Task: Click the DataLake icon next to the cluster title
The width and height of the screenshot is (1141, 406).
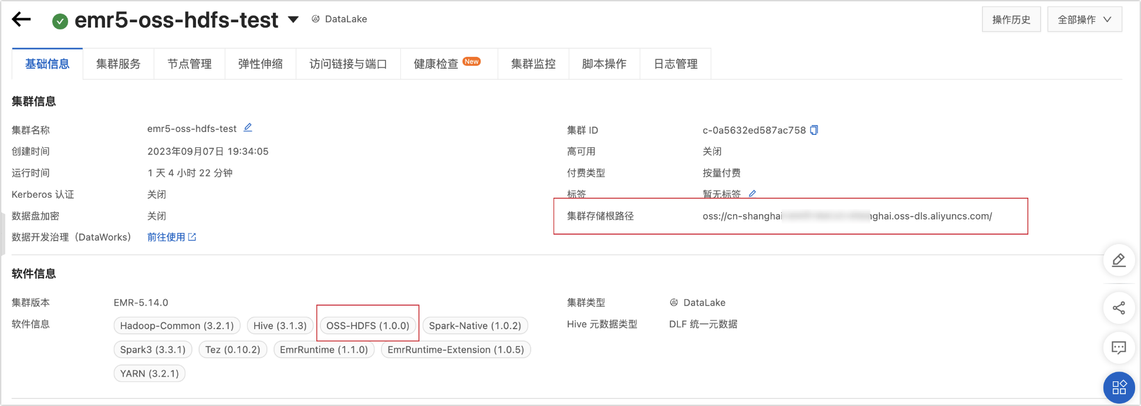Action: click(316, 19)
